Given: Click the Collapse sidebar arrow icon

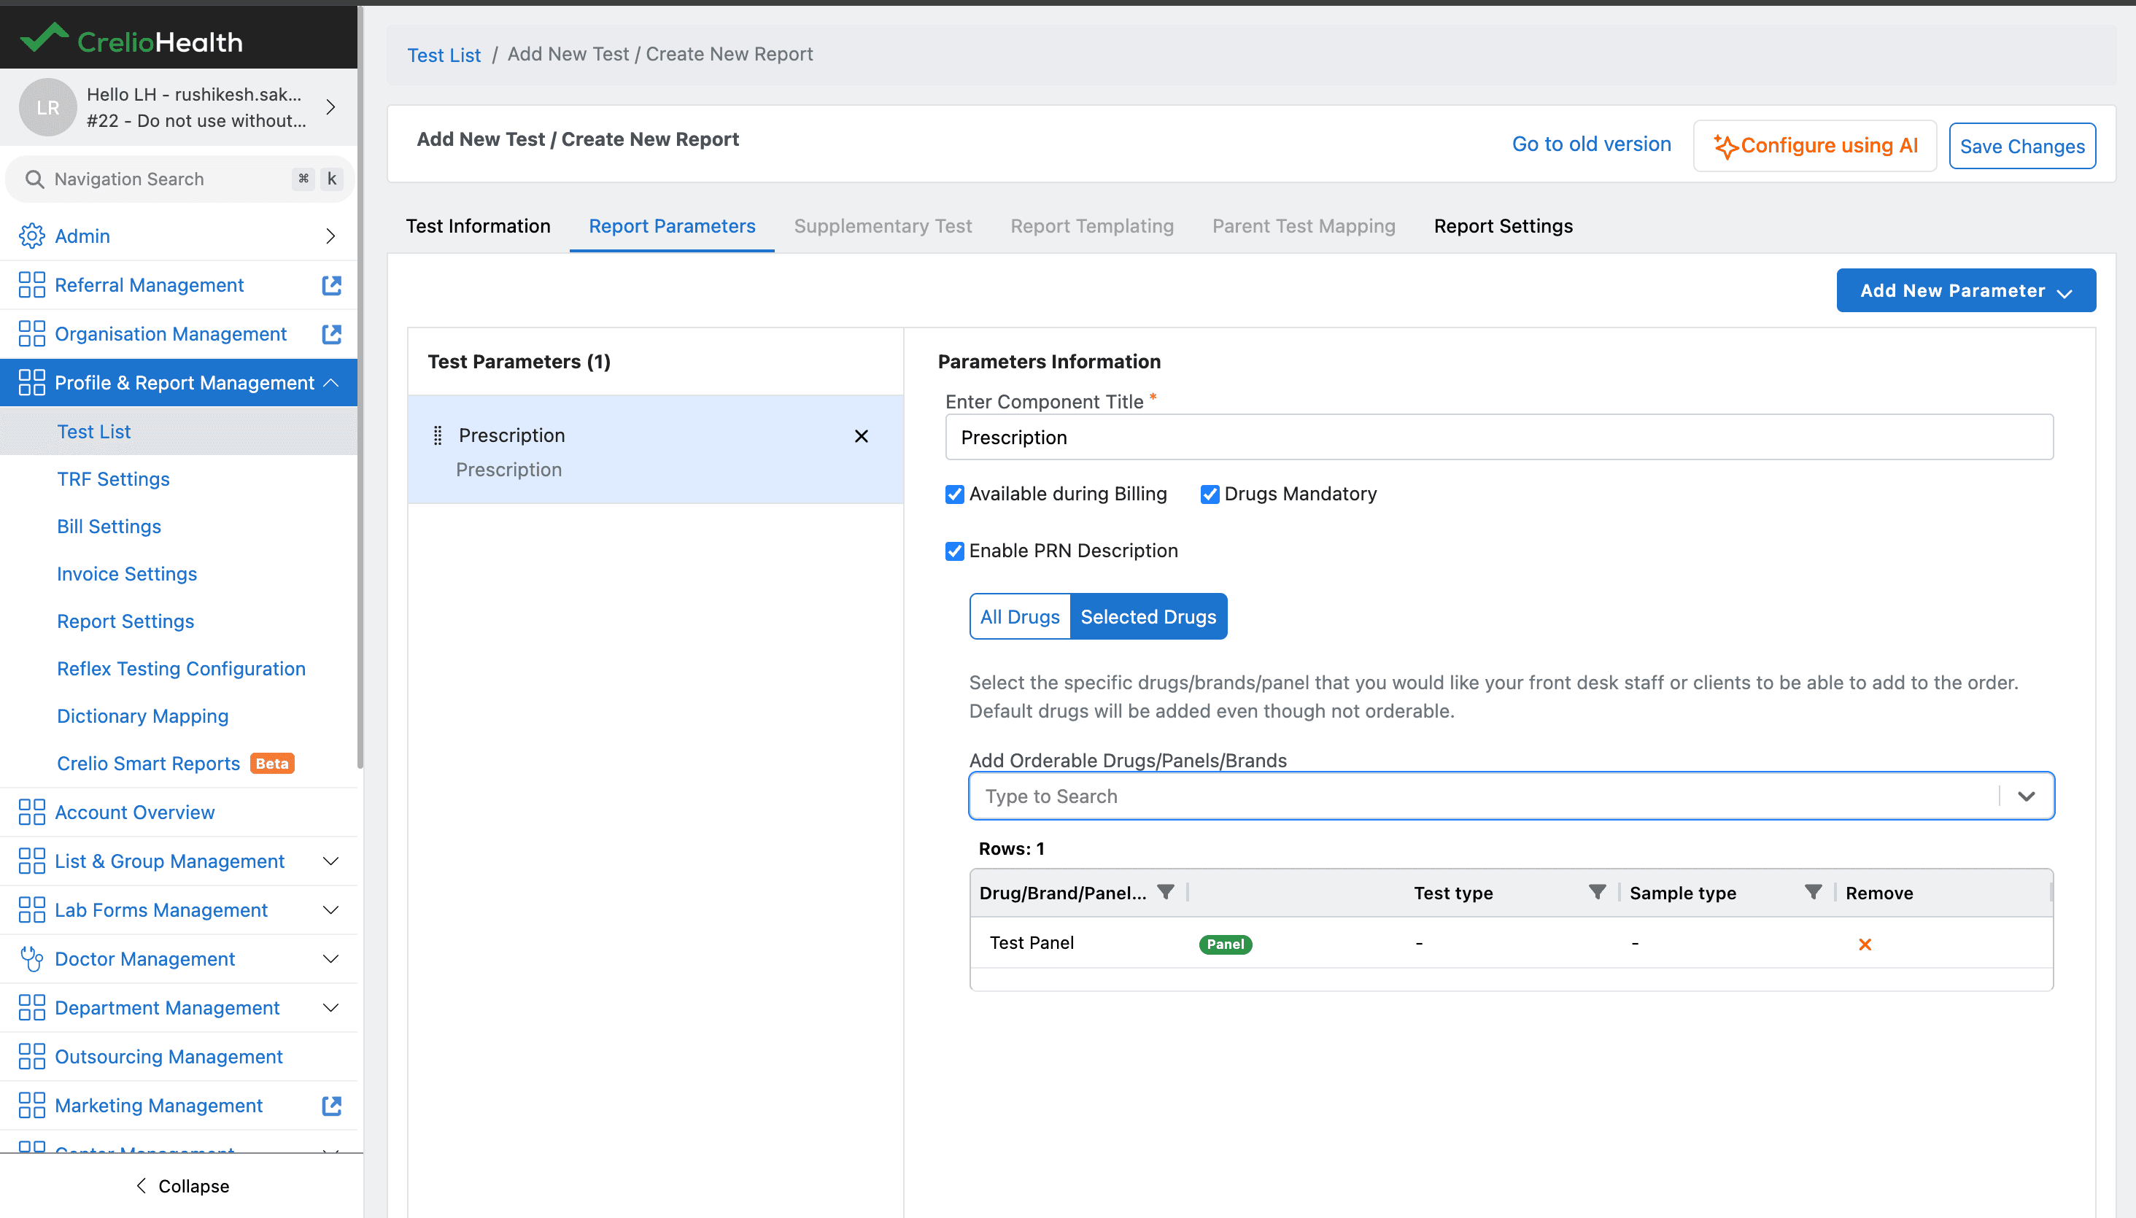Looking at the screenshot, I should coord(142,1186).
